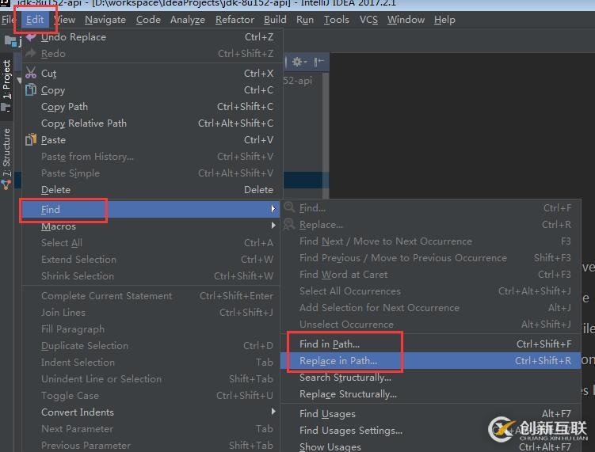The image size is (595, 452).
Task: Click Toggle Case menu entry
Action: [x=151, y=396]
